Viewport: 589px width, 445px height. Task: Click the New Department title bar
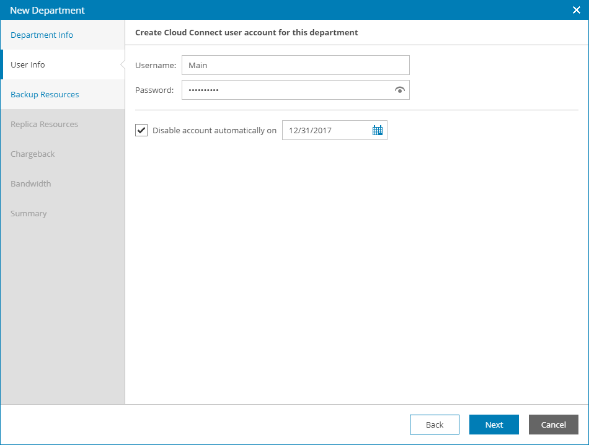[x=248, y=10]
